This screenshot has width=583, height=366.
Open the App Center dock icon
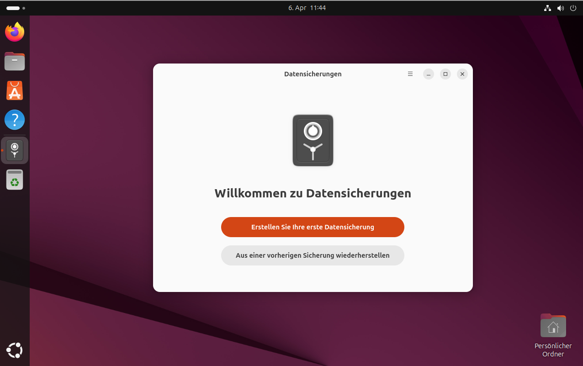tap(15, 91)
